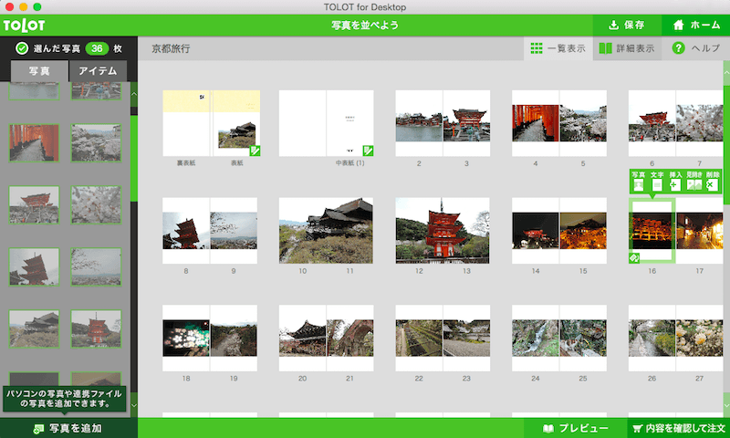Select the アイテム tab in sidebar
730x438 pixels.
click(x=98, y=71)
